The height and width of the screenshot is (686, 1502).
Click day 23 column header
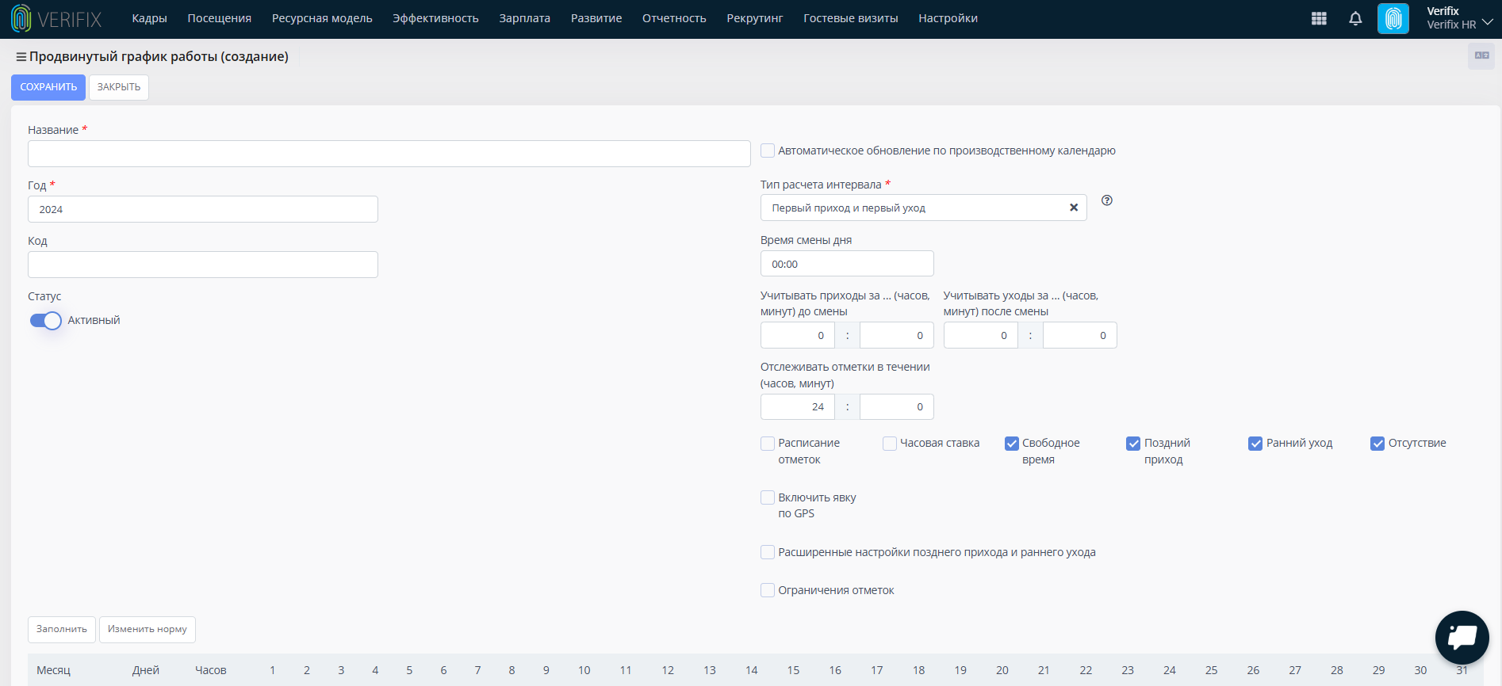1128,670
